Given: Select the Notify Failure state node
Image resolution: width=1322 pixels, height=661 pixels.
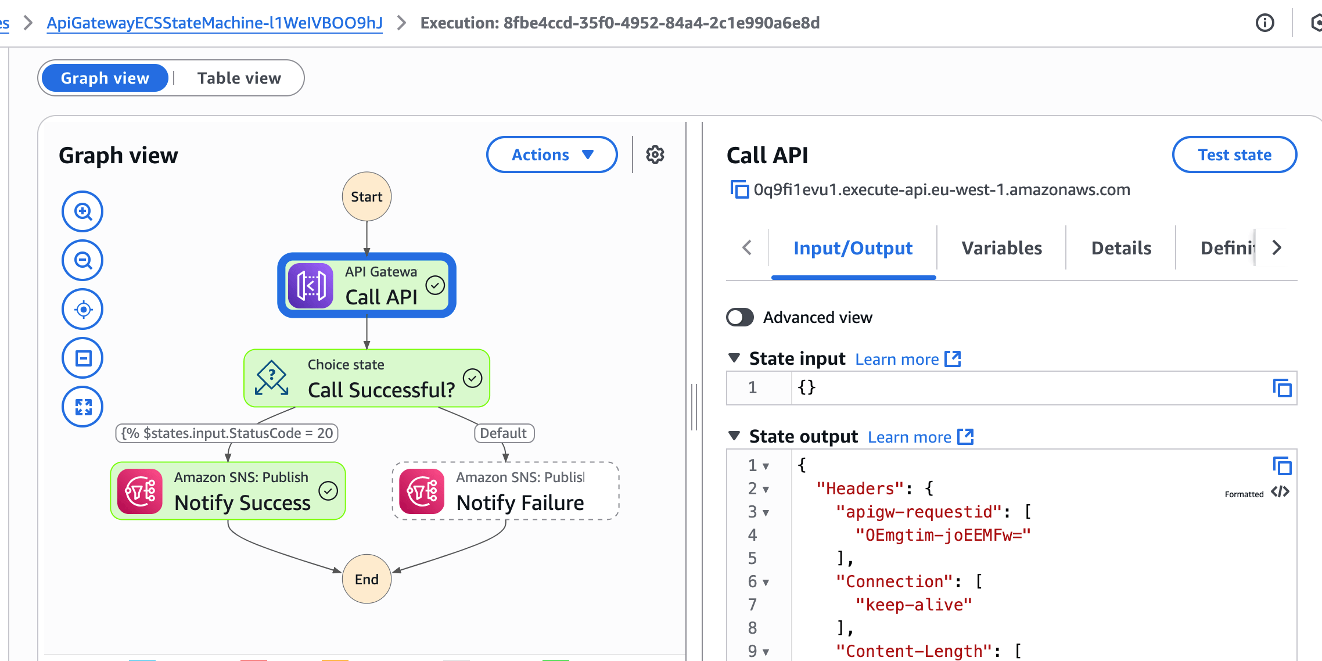Looking at the screenshot, I should (x=505, y=491).
